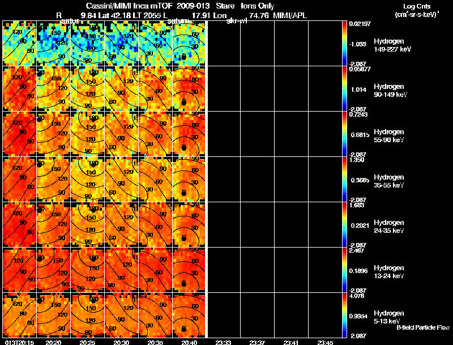Click the 'Hydrogen 24-35 keV' label
453x345 pixels.
(389, 227)
